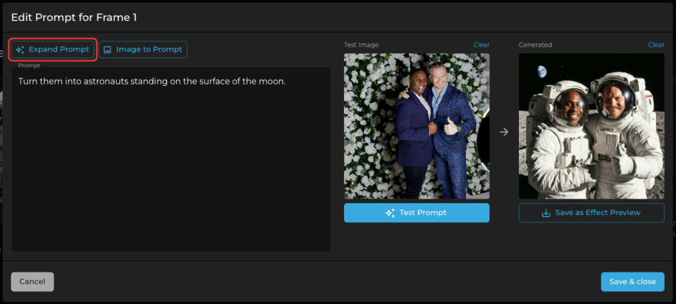
Task: Click the arrow between test and generated images
Action: [504, 132]
